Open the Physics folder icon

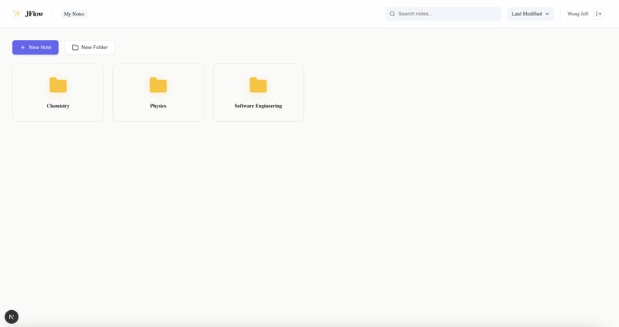(x=158, y=84)
